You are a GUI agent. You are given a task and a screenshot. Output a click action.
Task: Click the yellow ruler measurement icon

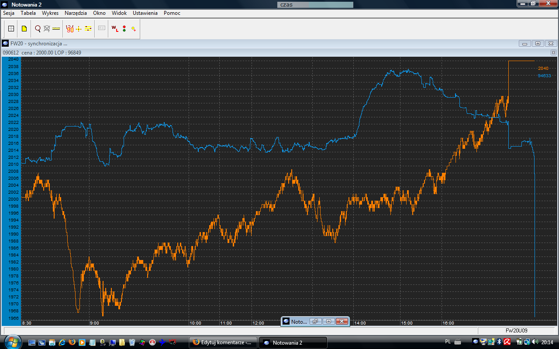[x=56, y=29]
